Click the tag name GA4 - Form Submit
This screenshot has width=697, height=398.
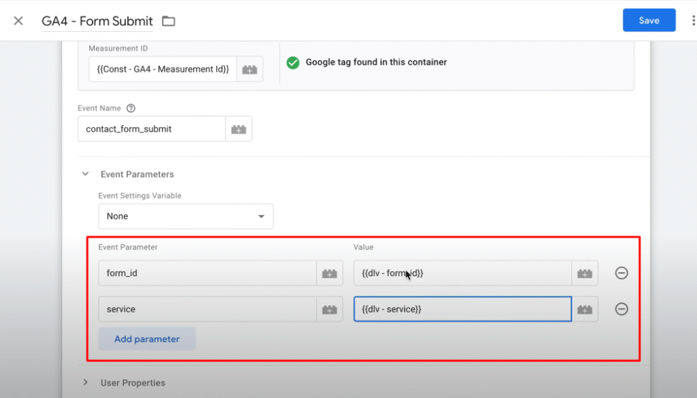(x=97, y=21)
